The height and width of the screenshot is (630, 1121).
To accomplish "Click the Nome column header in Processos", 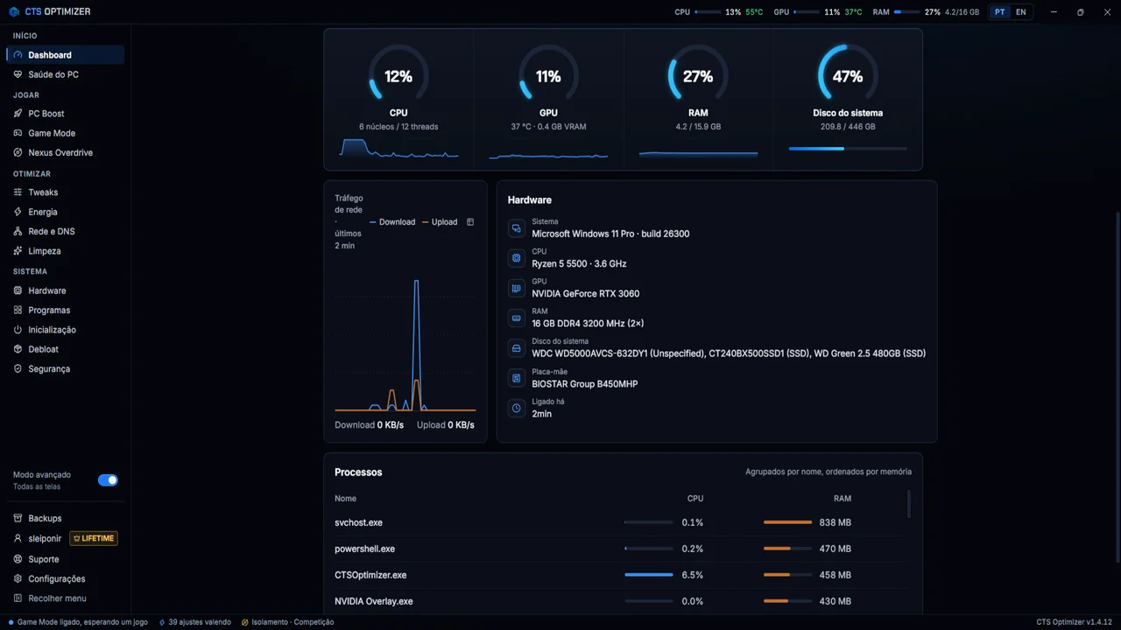I will click(345, 499).
